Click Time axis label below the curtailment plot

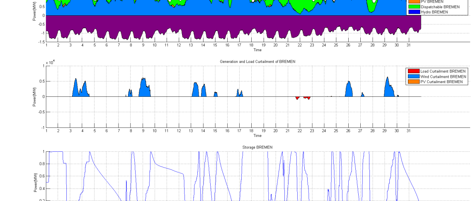click(257, 136)
